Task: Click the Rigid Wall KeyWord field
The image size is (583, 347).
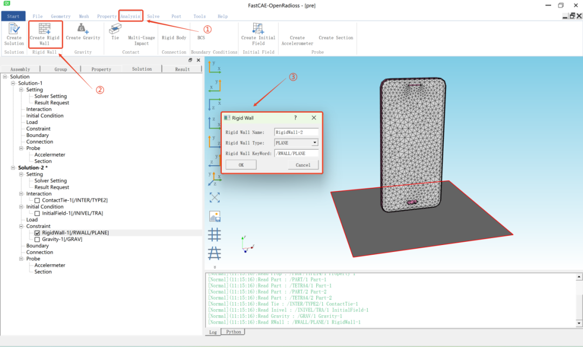Action: [x=296, y=153]
